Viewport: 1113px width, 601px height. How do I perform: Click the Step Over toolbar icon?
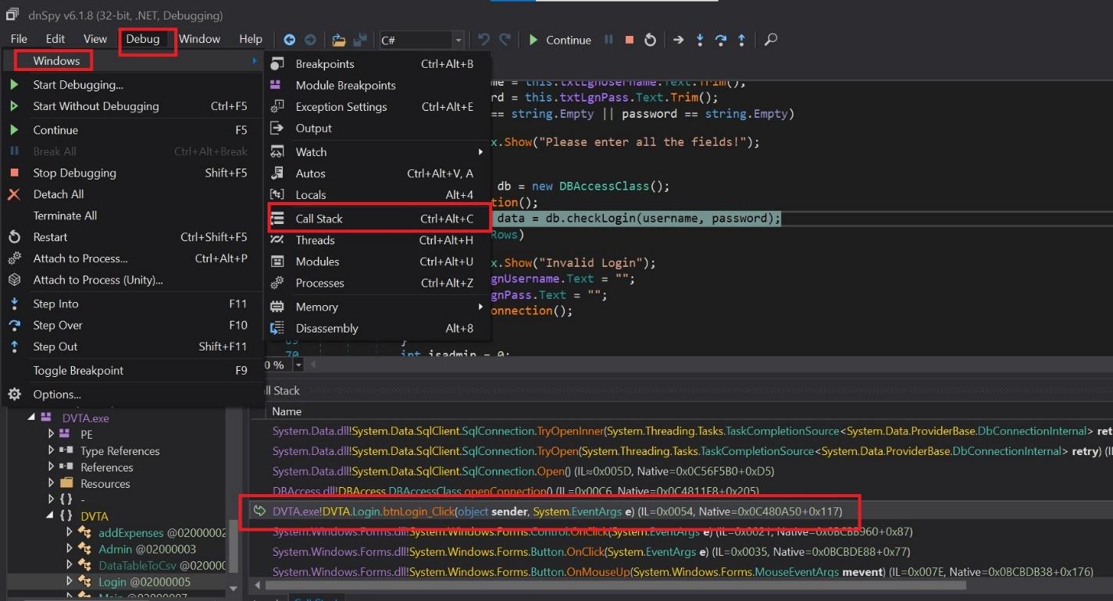(720, 39)
